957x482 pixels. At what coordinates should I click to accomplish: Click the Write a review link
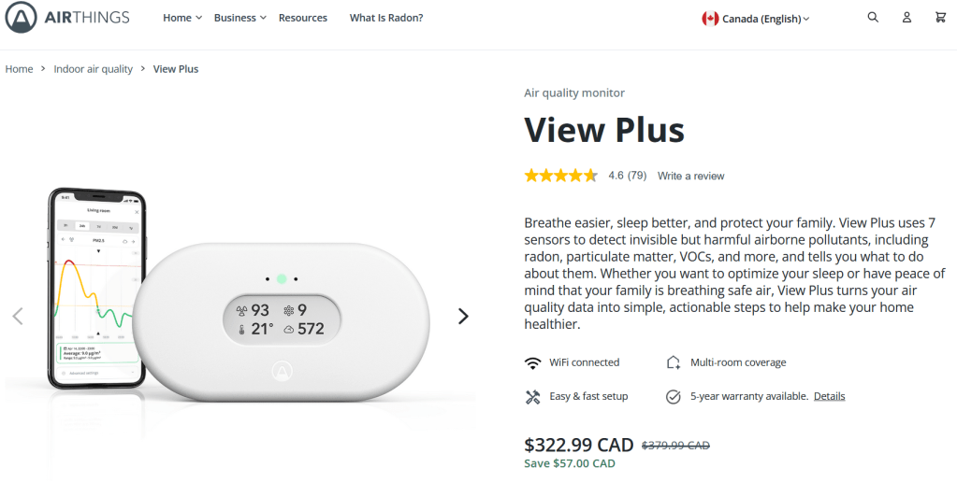coord(690,176)
